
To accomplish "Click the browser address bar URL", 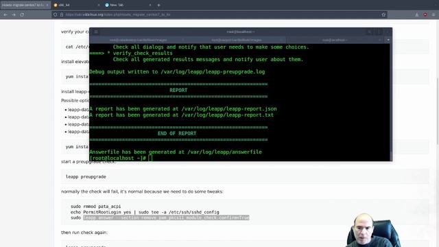I will (118, 14).
